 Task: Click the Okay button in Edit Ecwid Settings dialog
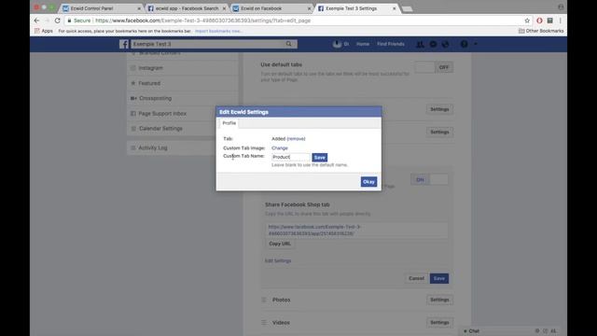pyautogui.click(x=368, y=182)
